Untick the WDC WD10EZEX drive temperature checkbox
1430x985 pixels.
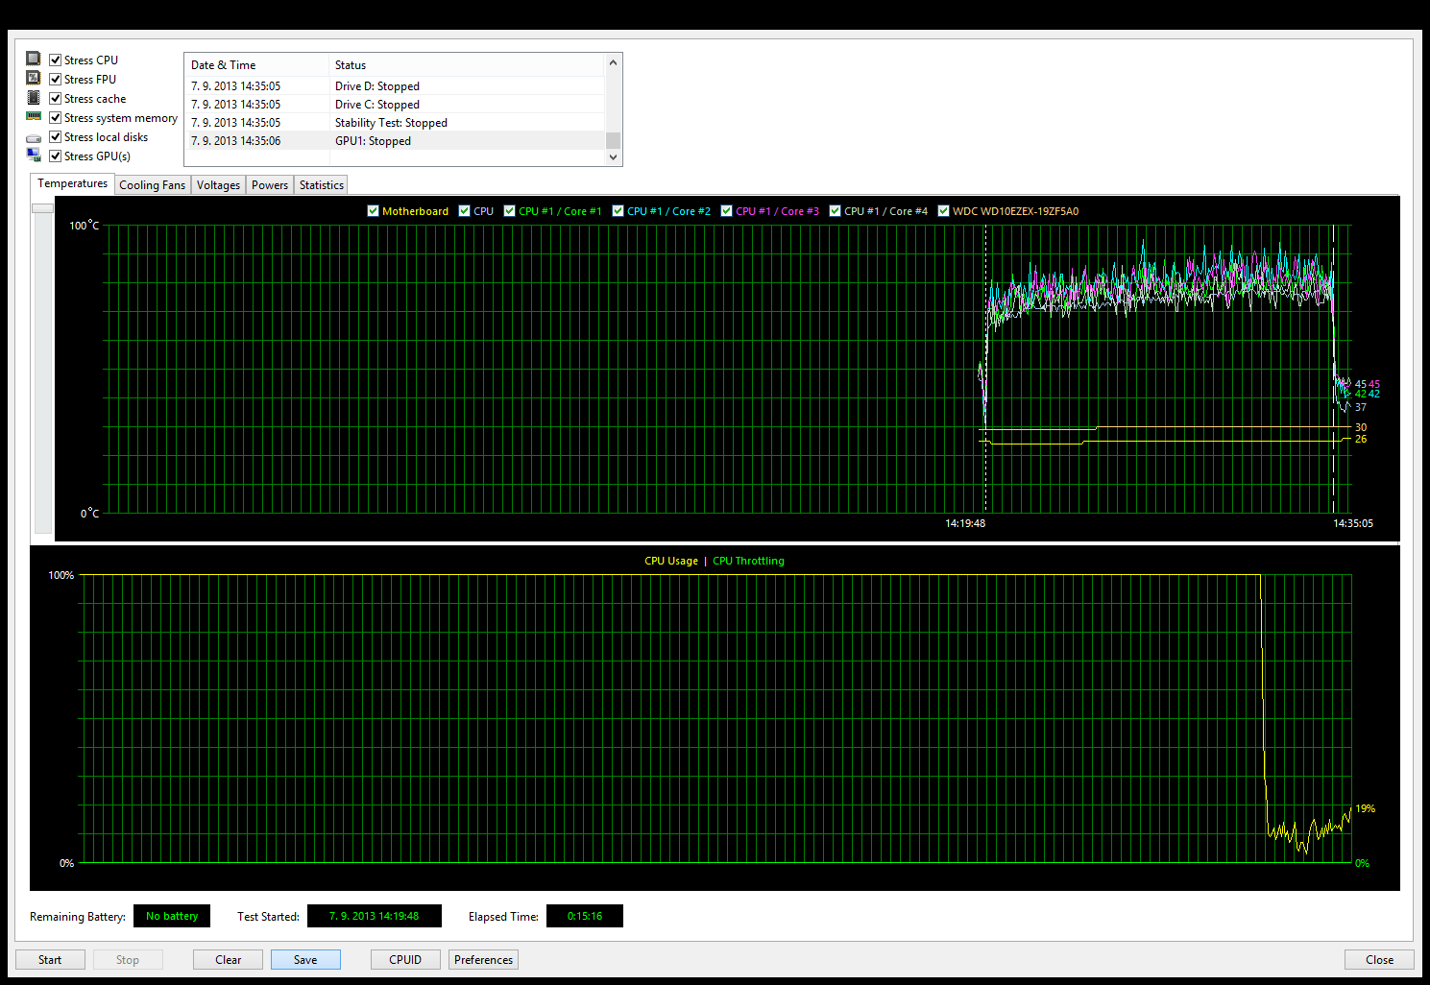pyautogui.click(x=944, y=211)
